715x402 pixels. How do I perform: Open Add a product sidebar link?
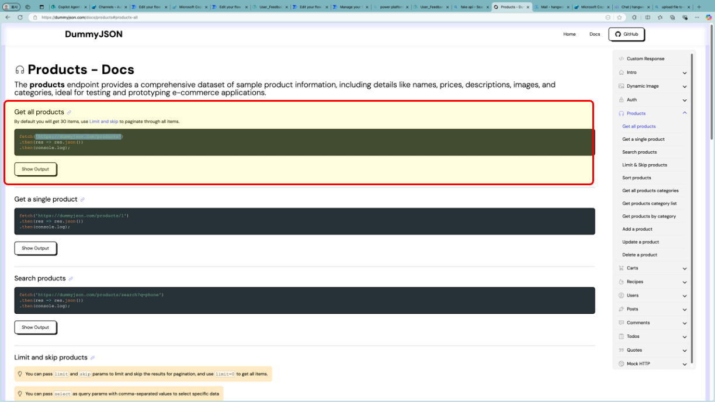[x=637, y=229]
